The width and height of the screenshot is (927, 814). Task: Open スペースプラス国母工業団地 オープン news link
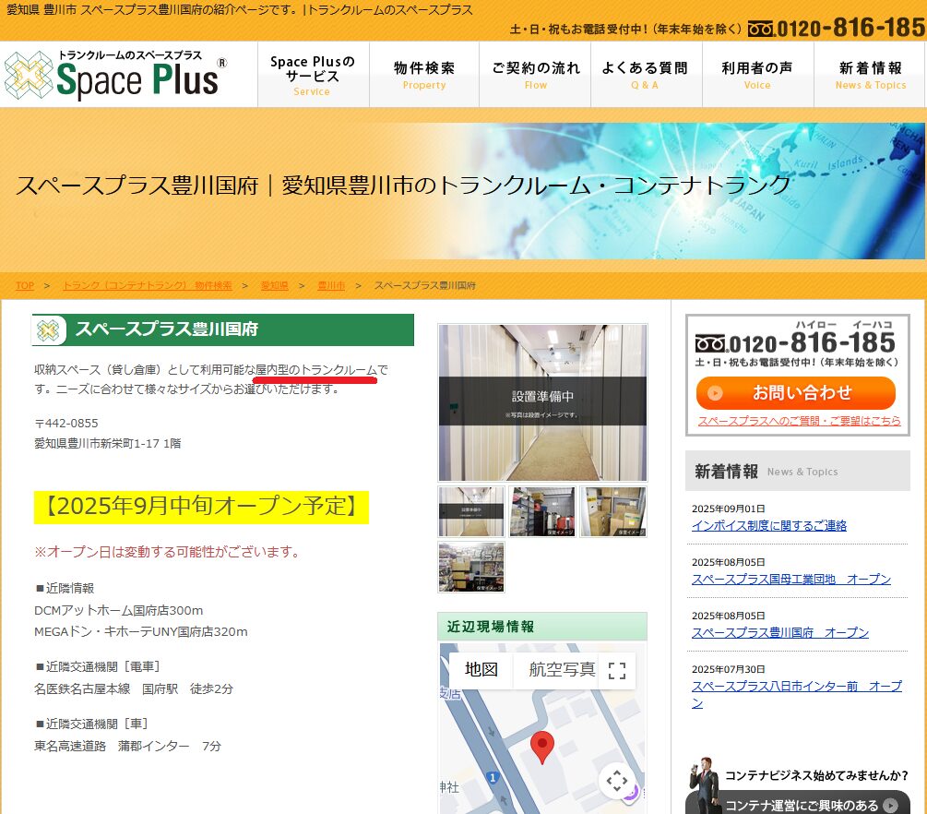coord(791,580)
